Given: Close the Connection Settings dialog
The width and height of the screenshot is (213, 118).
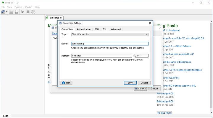Looking at the screenshot, I should pyautogui.click(x=150, y=23).
